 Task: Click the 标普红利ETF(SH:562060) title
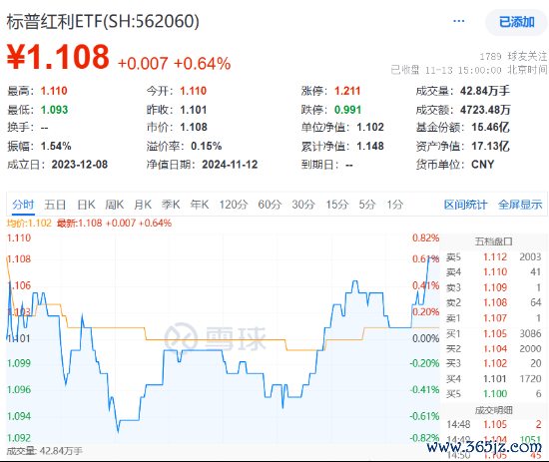pos(103,21)
